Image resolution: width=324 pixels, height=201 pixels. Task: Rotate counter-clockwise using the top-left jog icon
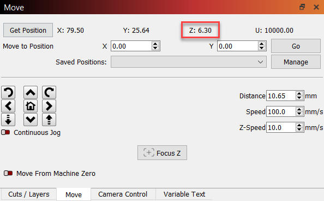click(8, 92)
